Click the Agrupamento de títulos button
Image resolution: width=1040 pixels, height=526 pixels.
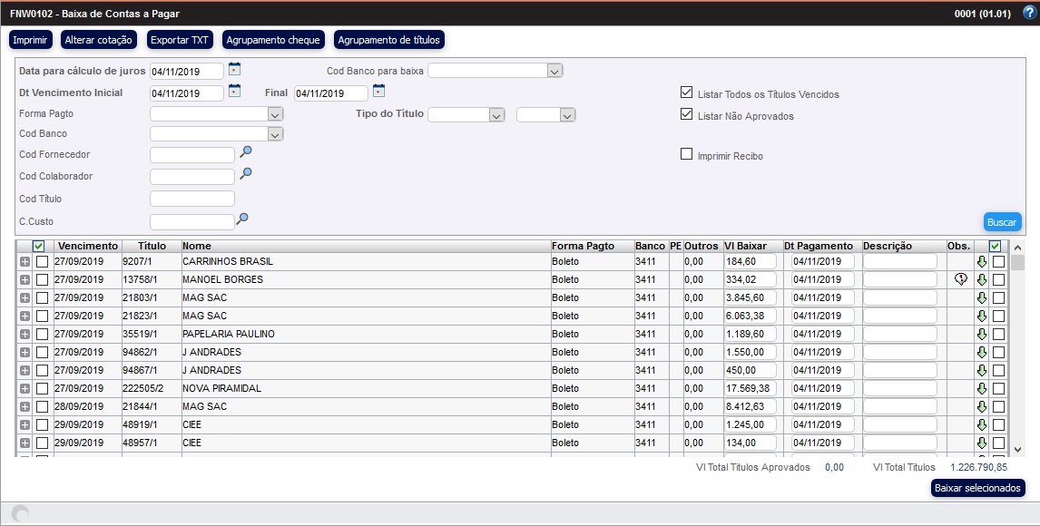tap(389, 40)
